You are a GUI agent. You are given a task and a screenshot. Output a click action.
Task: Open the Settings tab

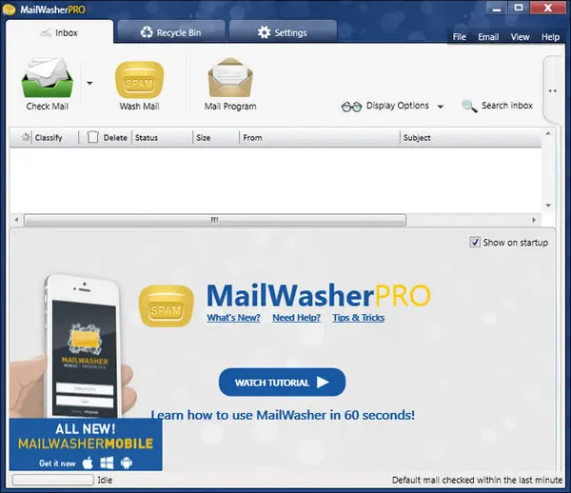click(283, 32)
